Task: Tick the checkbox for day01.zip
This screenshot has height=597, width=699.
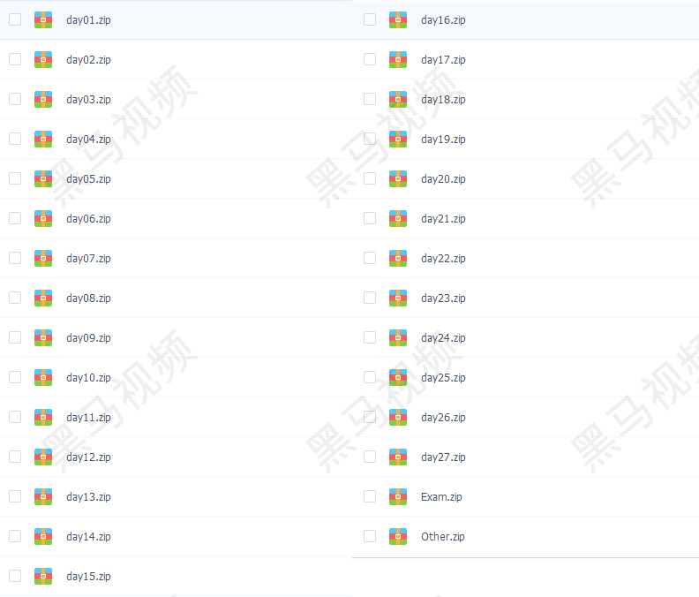Action: click(x=15, y=19)
